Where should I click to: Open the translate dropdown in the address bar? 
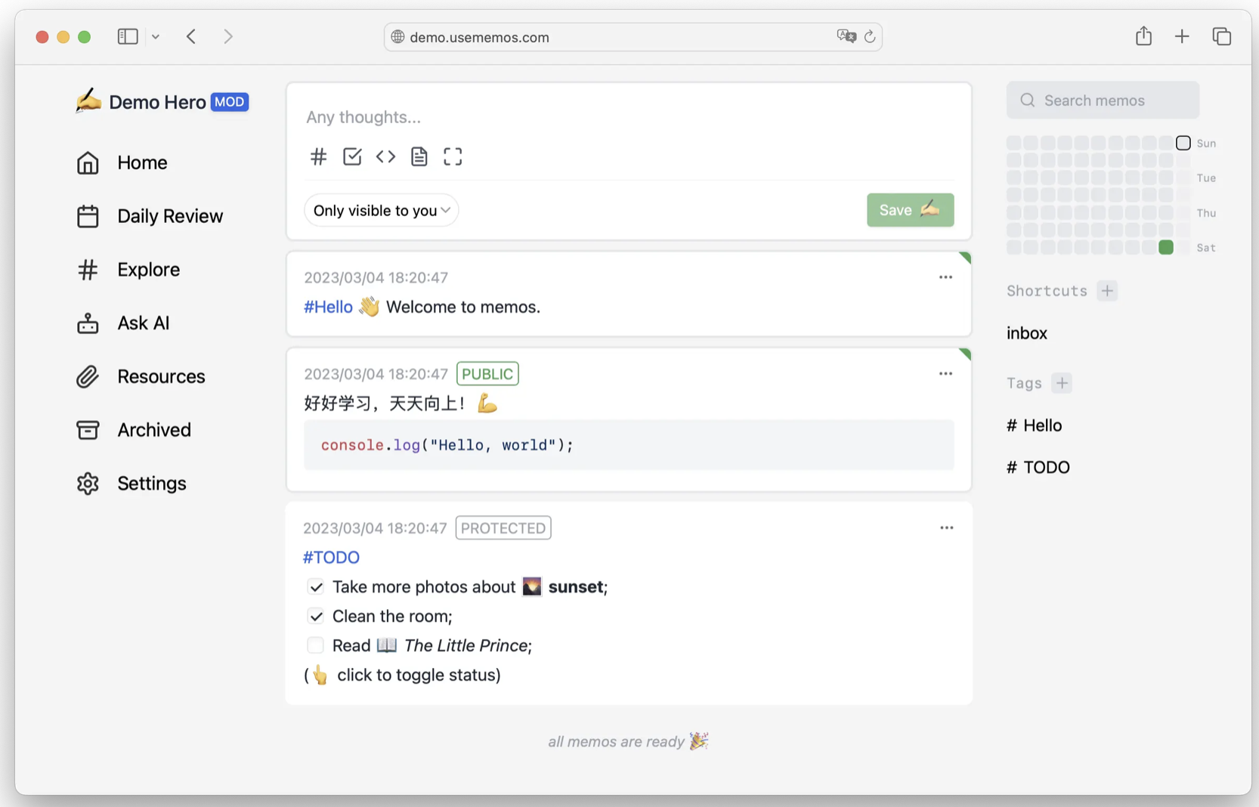[x=846, y=36]
